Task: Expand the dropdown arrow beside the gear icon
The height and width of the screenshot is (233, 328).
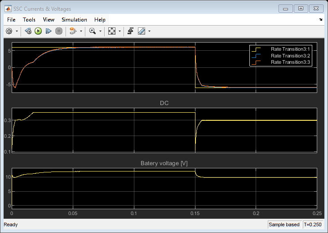Action: tap(17, 31)
